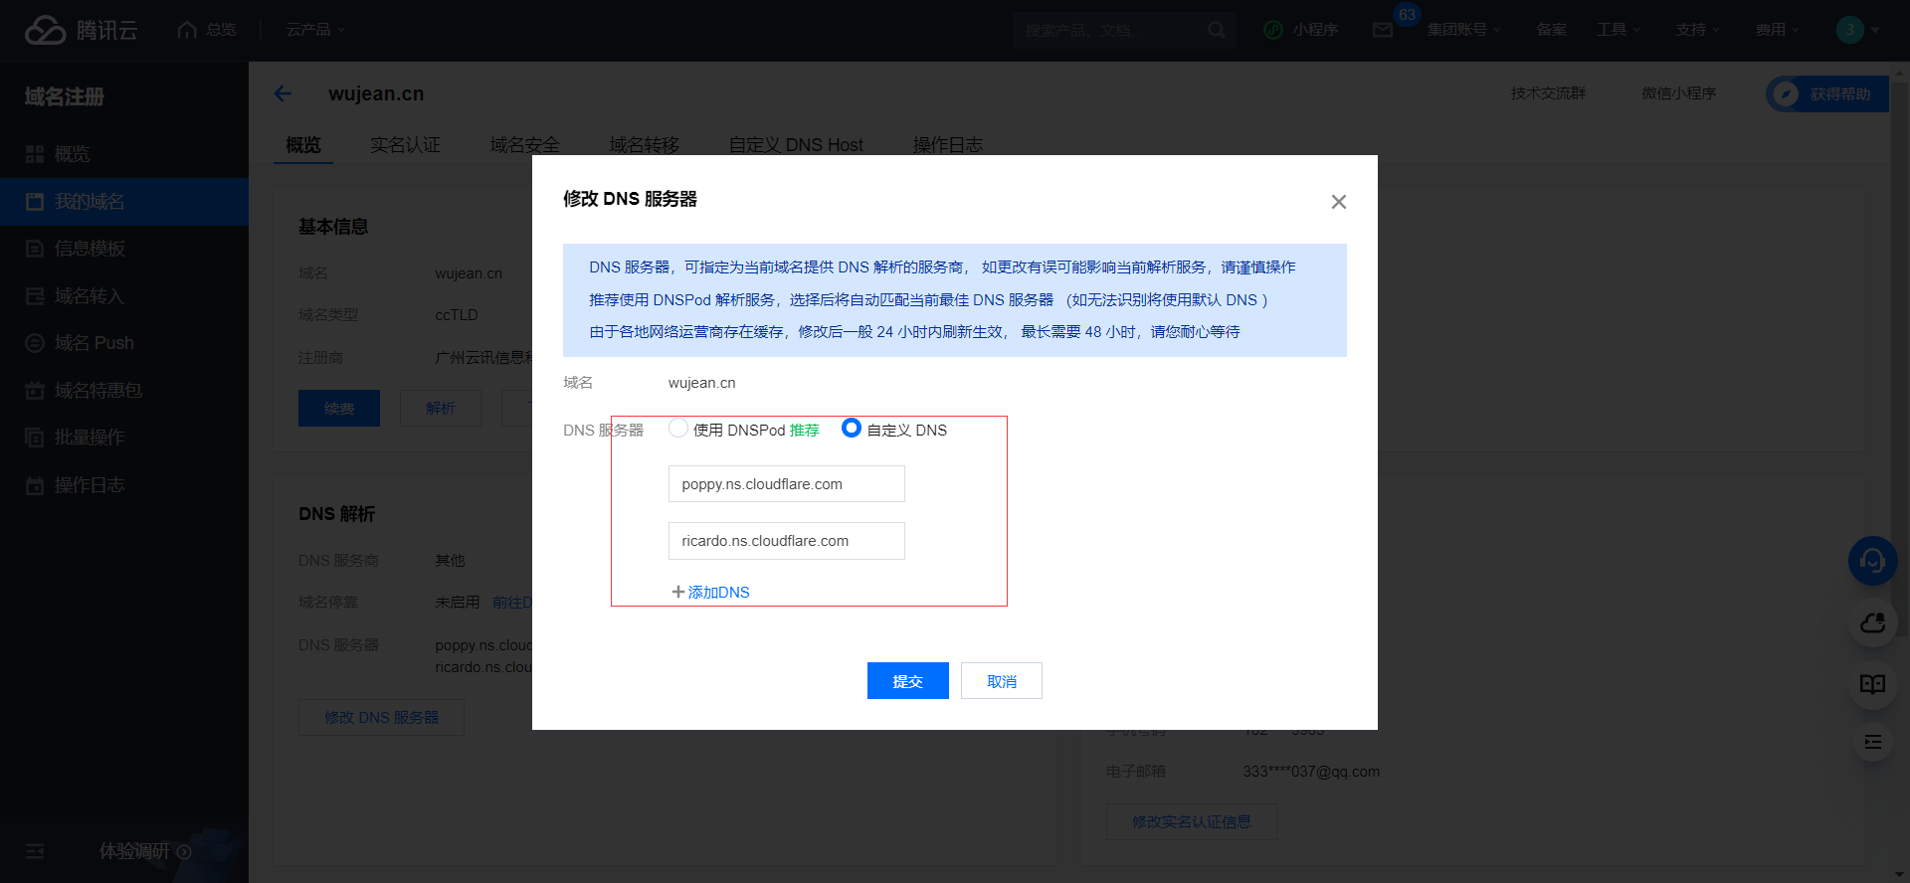Click the cloud assistant floating icon
Viewport: 1910px width, 883px height.
[x=1872, y=623]
